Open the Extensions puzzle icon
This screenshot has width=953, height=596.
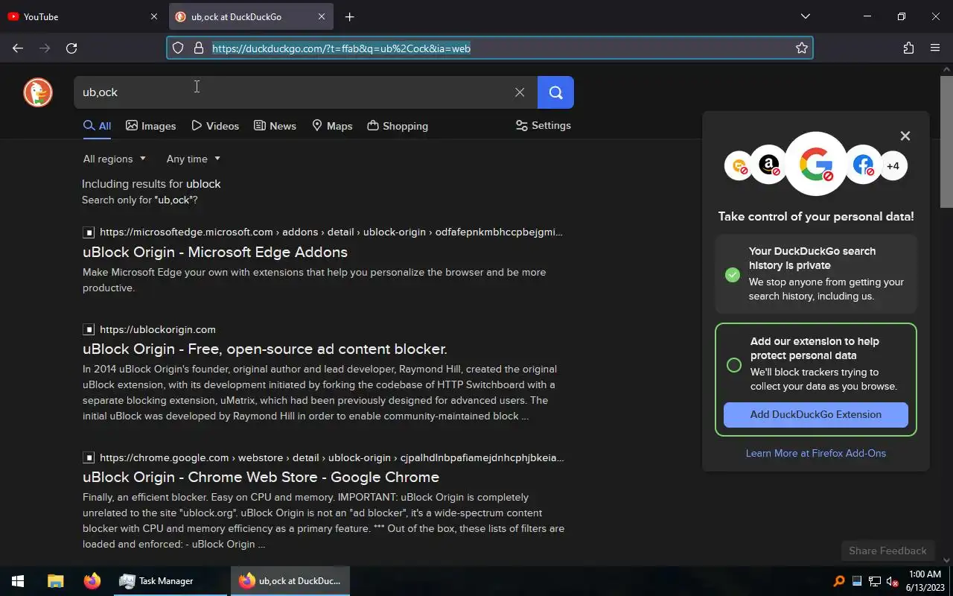[x=908, y=48]
